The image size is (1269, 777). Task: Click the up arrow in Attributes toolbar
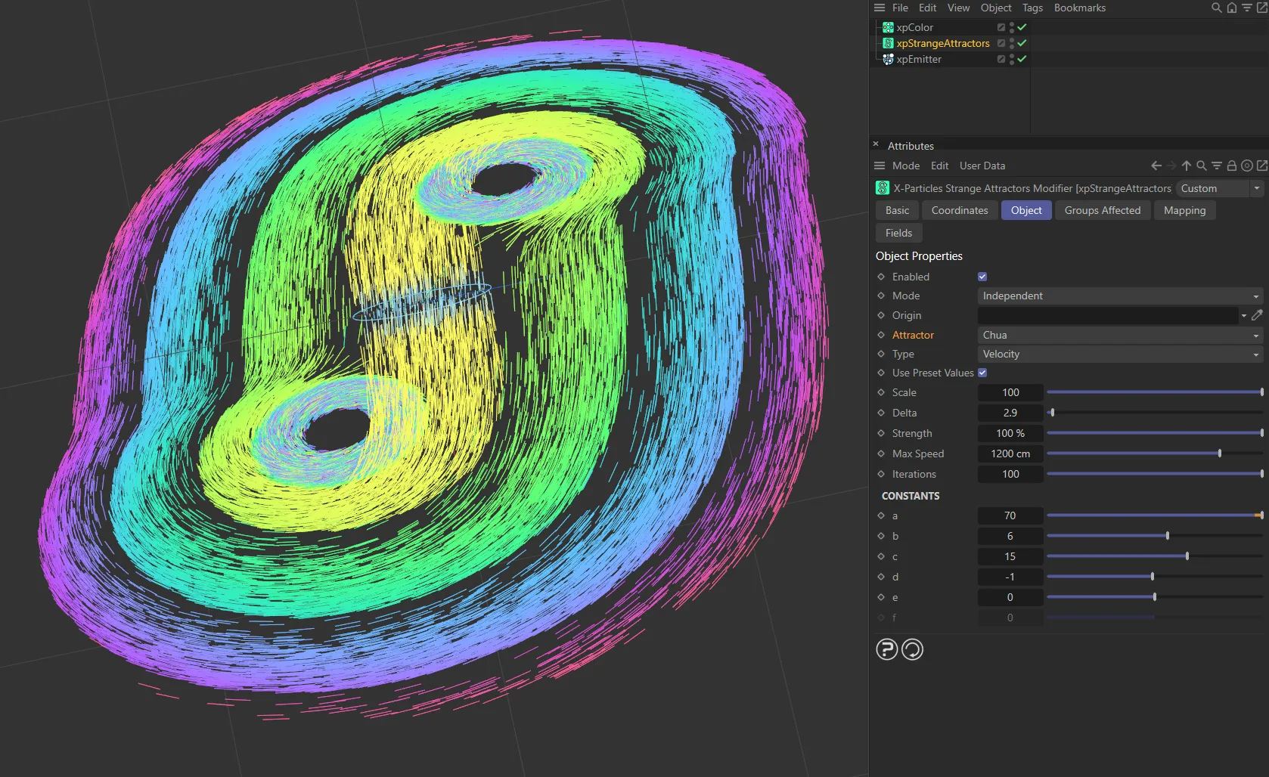point(1187,166)
